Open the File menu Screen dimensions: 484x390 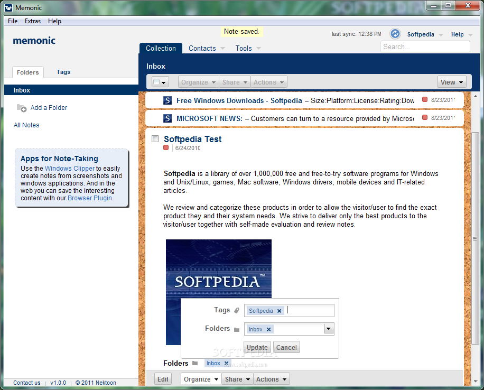click(x=13, y=21)
